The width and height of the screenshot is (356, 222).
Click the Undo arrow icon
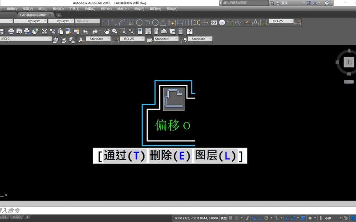(85, 31)
